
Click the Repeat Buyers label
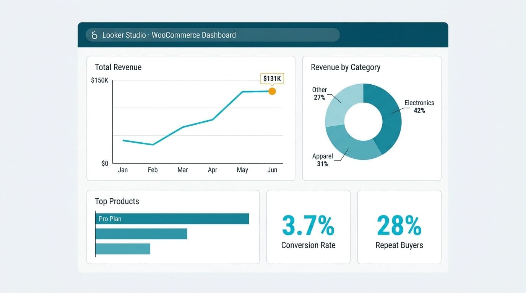click(x=399, y=245)
